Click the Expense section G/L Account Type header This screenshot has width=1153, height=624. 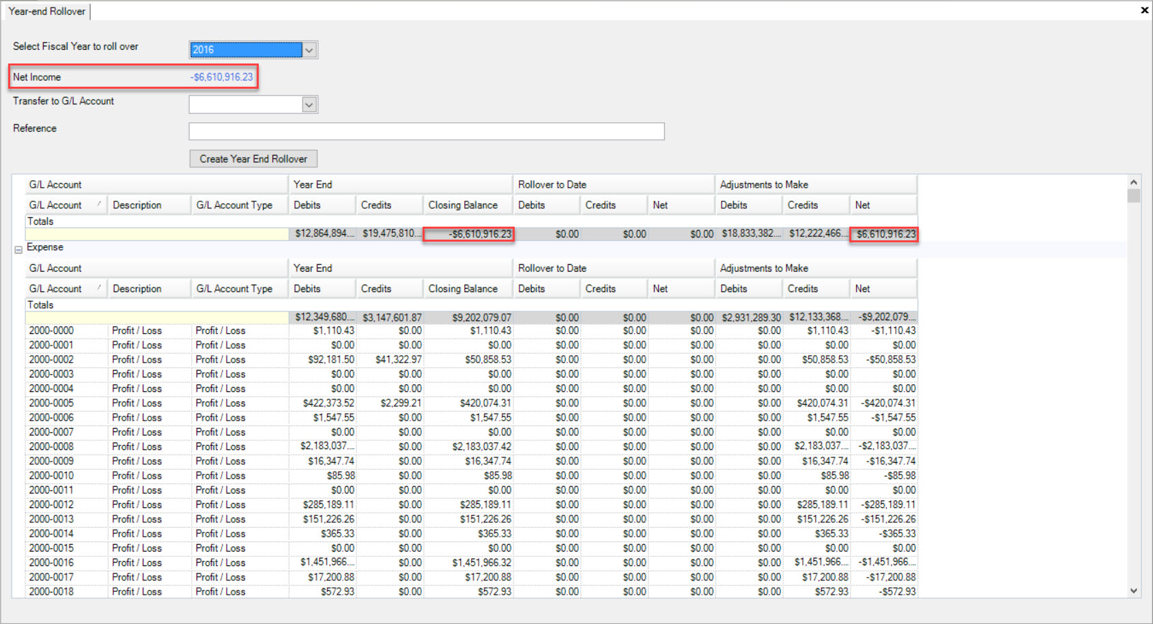coord(240,289)
